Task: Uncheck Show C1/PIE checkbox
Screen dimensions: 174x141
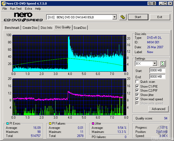Action: coord(137,86)
